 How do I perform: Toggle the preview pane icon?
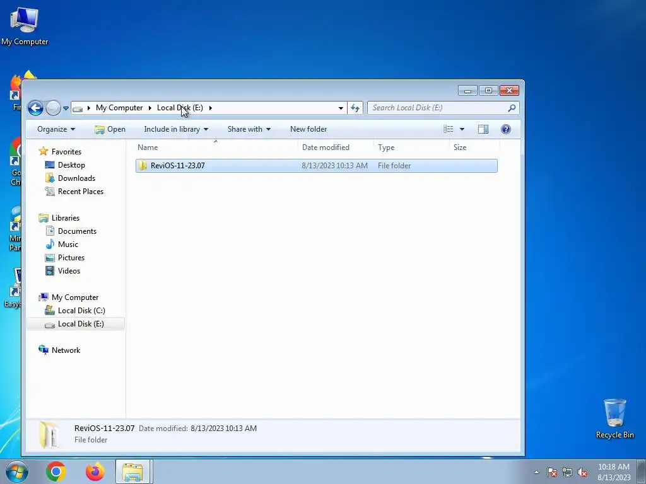click(483, 129)
